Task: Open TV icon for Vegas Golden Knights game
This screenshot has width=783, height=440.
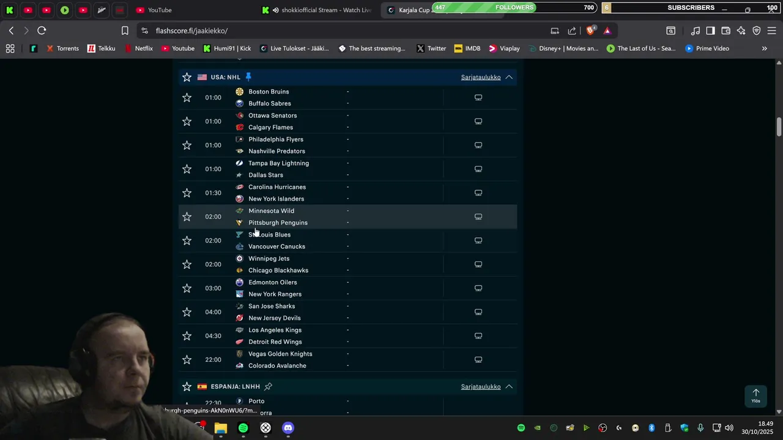Action: (x=478, y=360)
